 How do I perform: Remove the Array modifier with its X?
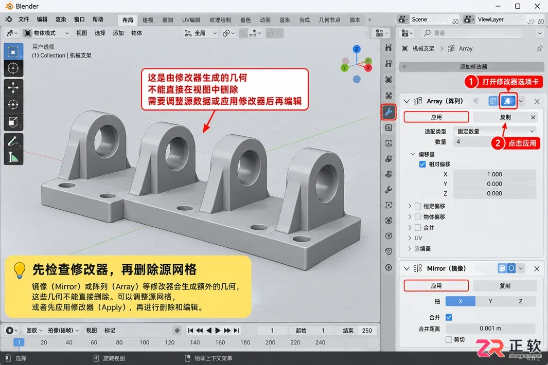click(x=537, y=101)
